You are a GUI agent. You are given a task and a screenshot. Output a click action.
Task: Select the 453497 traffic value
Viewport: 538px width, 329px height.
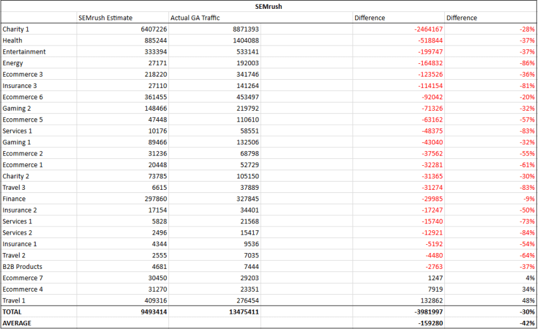[x=215, y=97]
